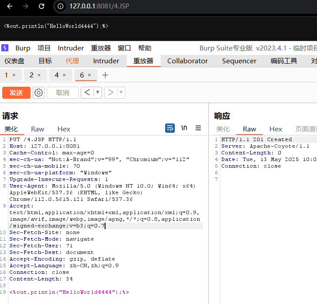Screen dimensions: 317x304
Task: Open the request editor hamburger menu
Action: pos(198,128)
